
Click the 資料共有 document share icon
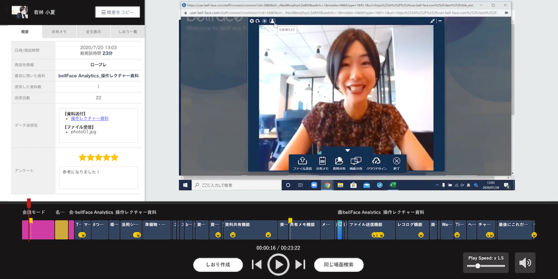[339, 161]
